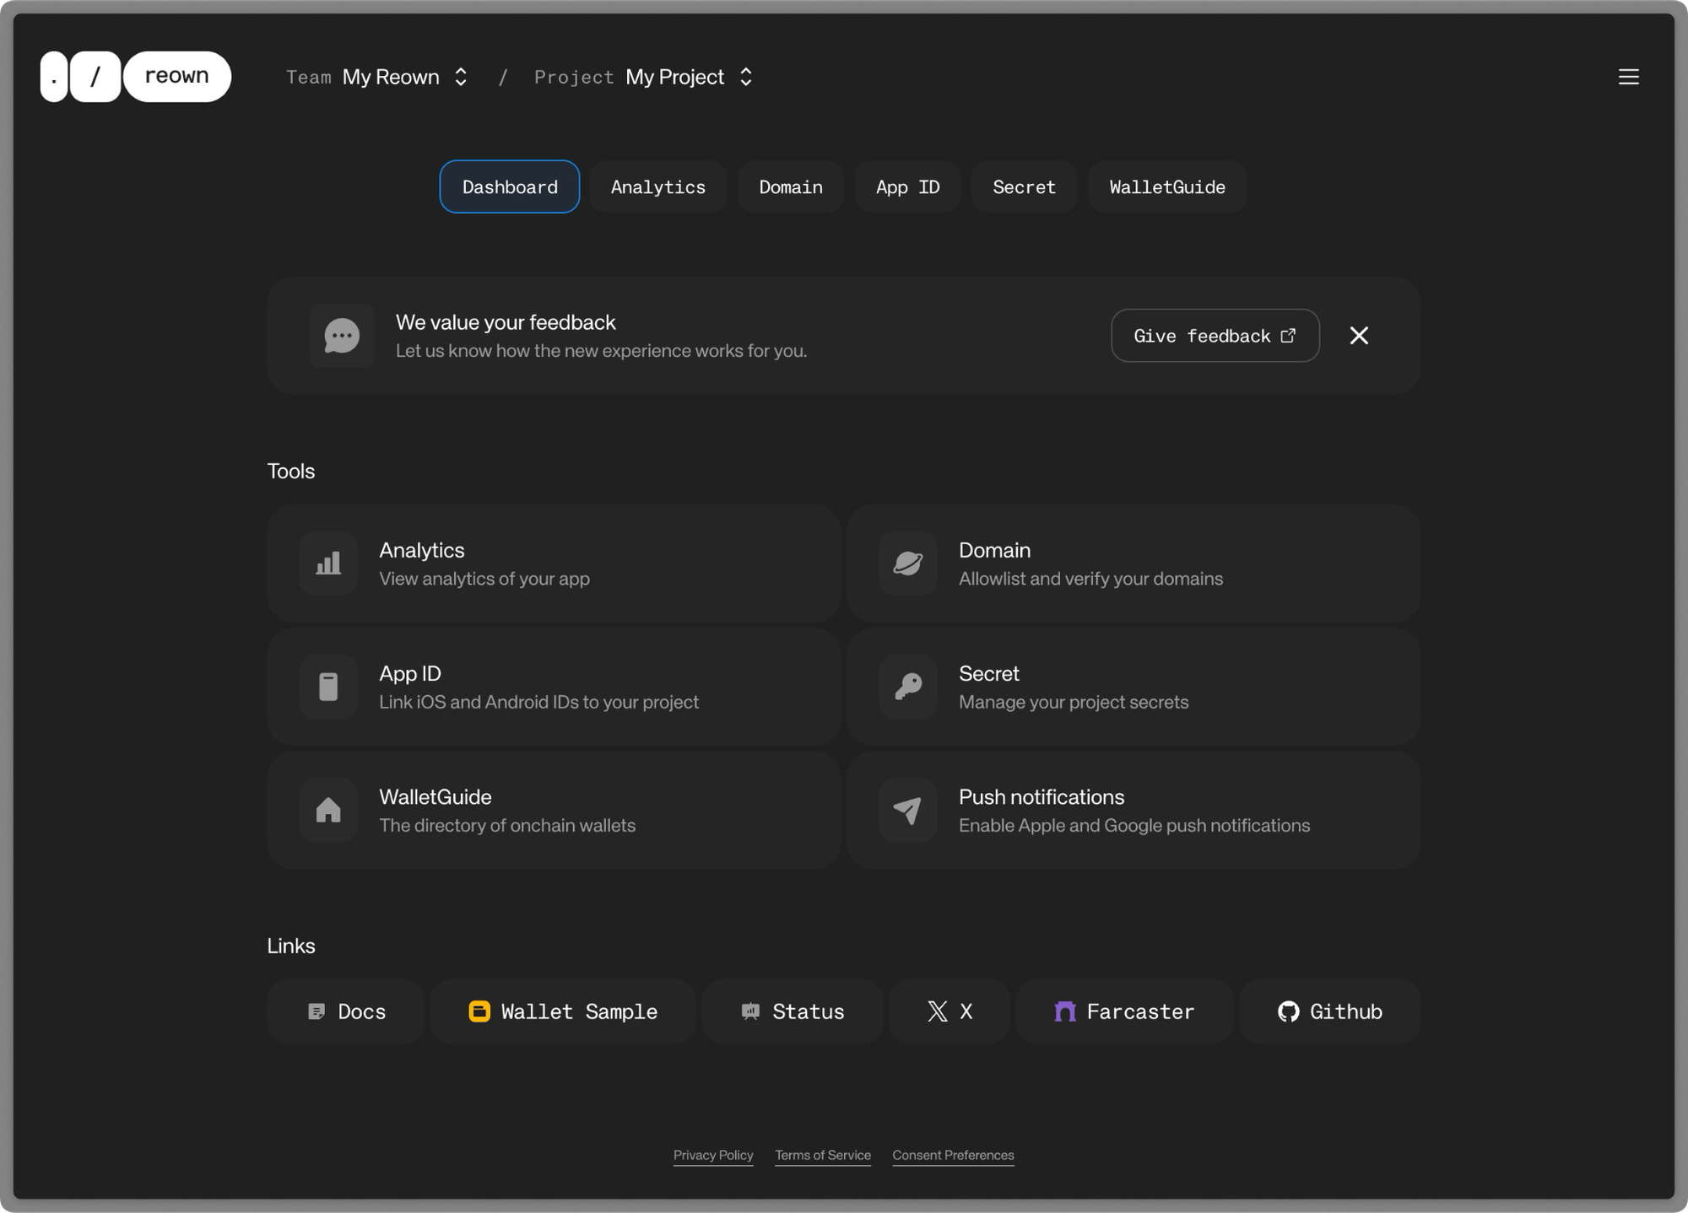The width and height of the screenshot is (1688, 1213).
Task: Click 'Manage your project secrets' text
Action: (x=1074, y=702)
